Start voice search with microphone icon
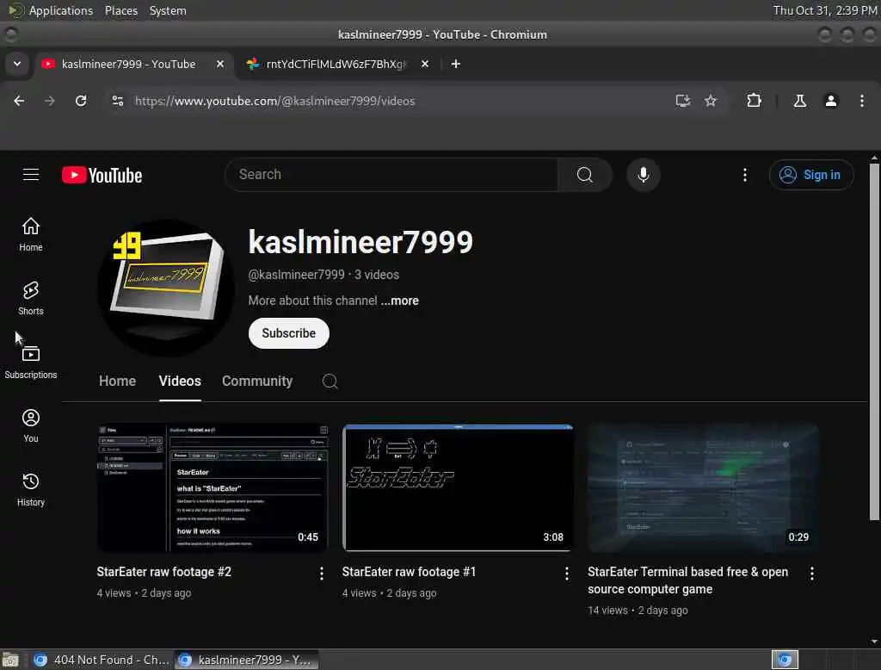Viewport: 881px width, 670px height. [644, 175]
